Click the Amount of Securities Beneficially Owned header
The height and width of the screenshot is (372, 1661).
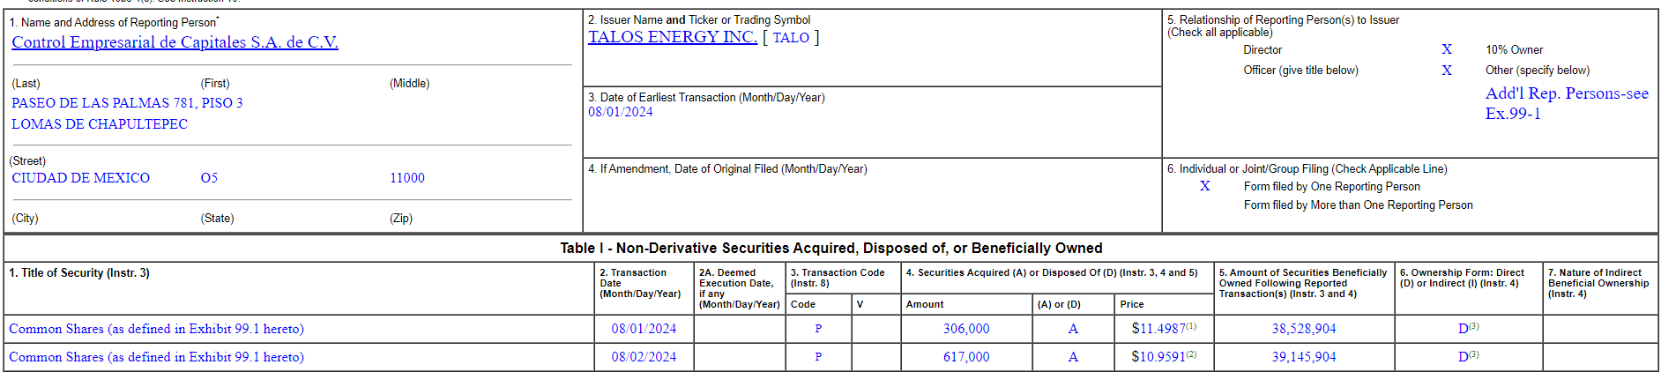(1303, 284)
